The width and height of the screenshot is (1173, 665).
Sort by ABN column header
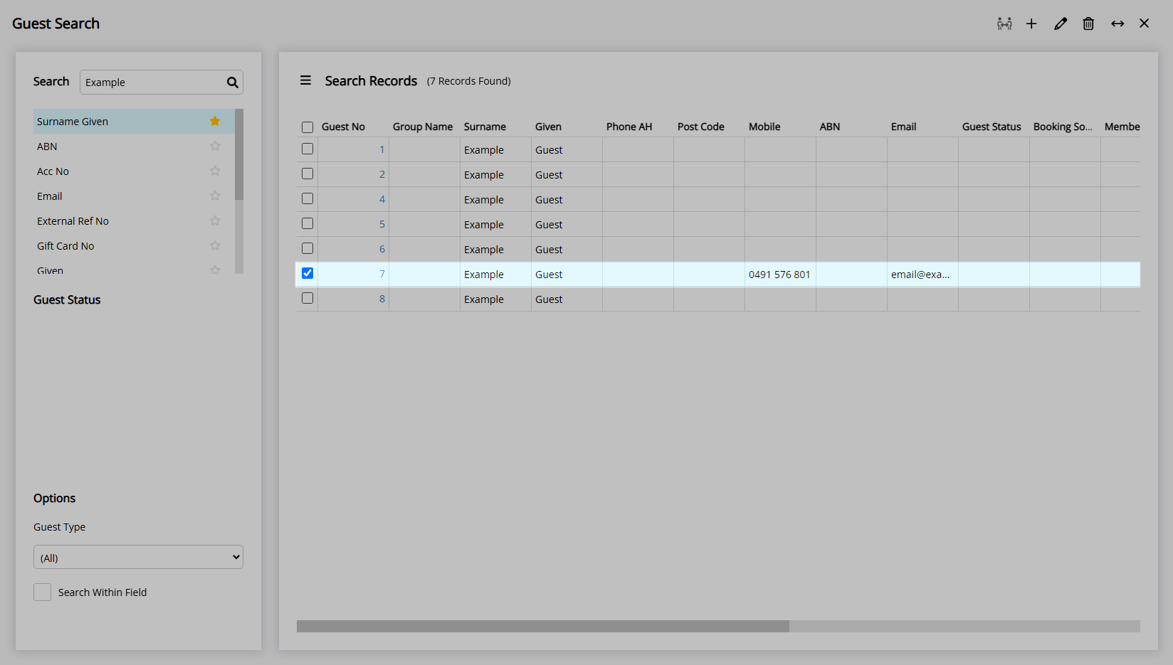(x=830, y=127)
